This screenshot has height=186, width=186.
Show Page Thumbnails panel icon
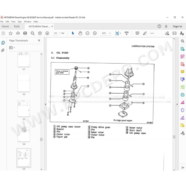3,43
